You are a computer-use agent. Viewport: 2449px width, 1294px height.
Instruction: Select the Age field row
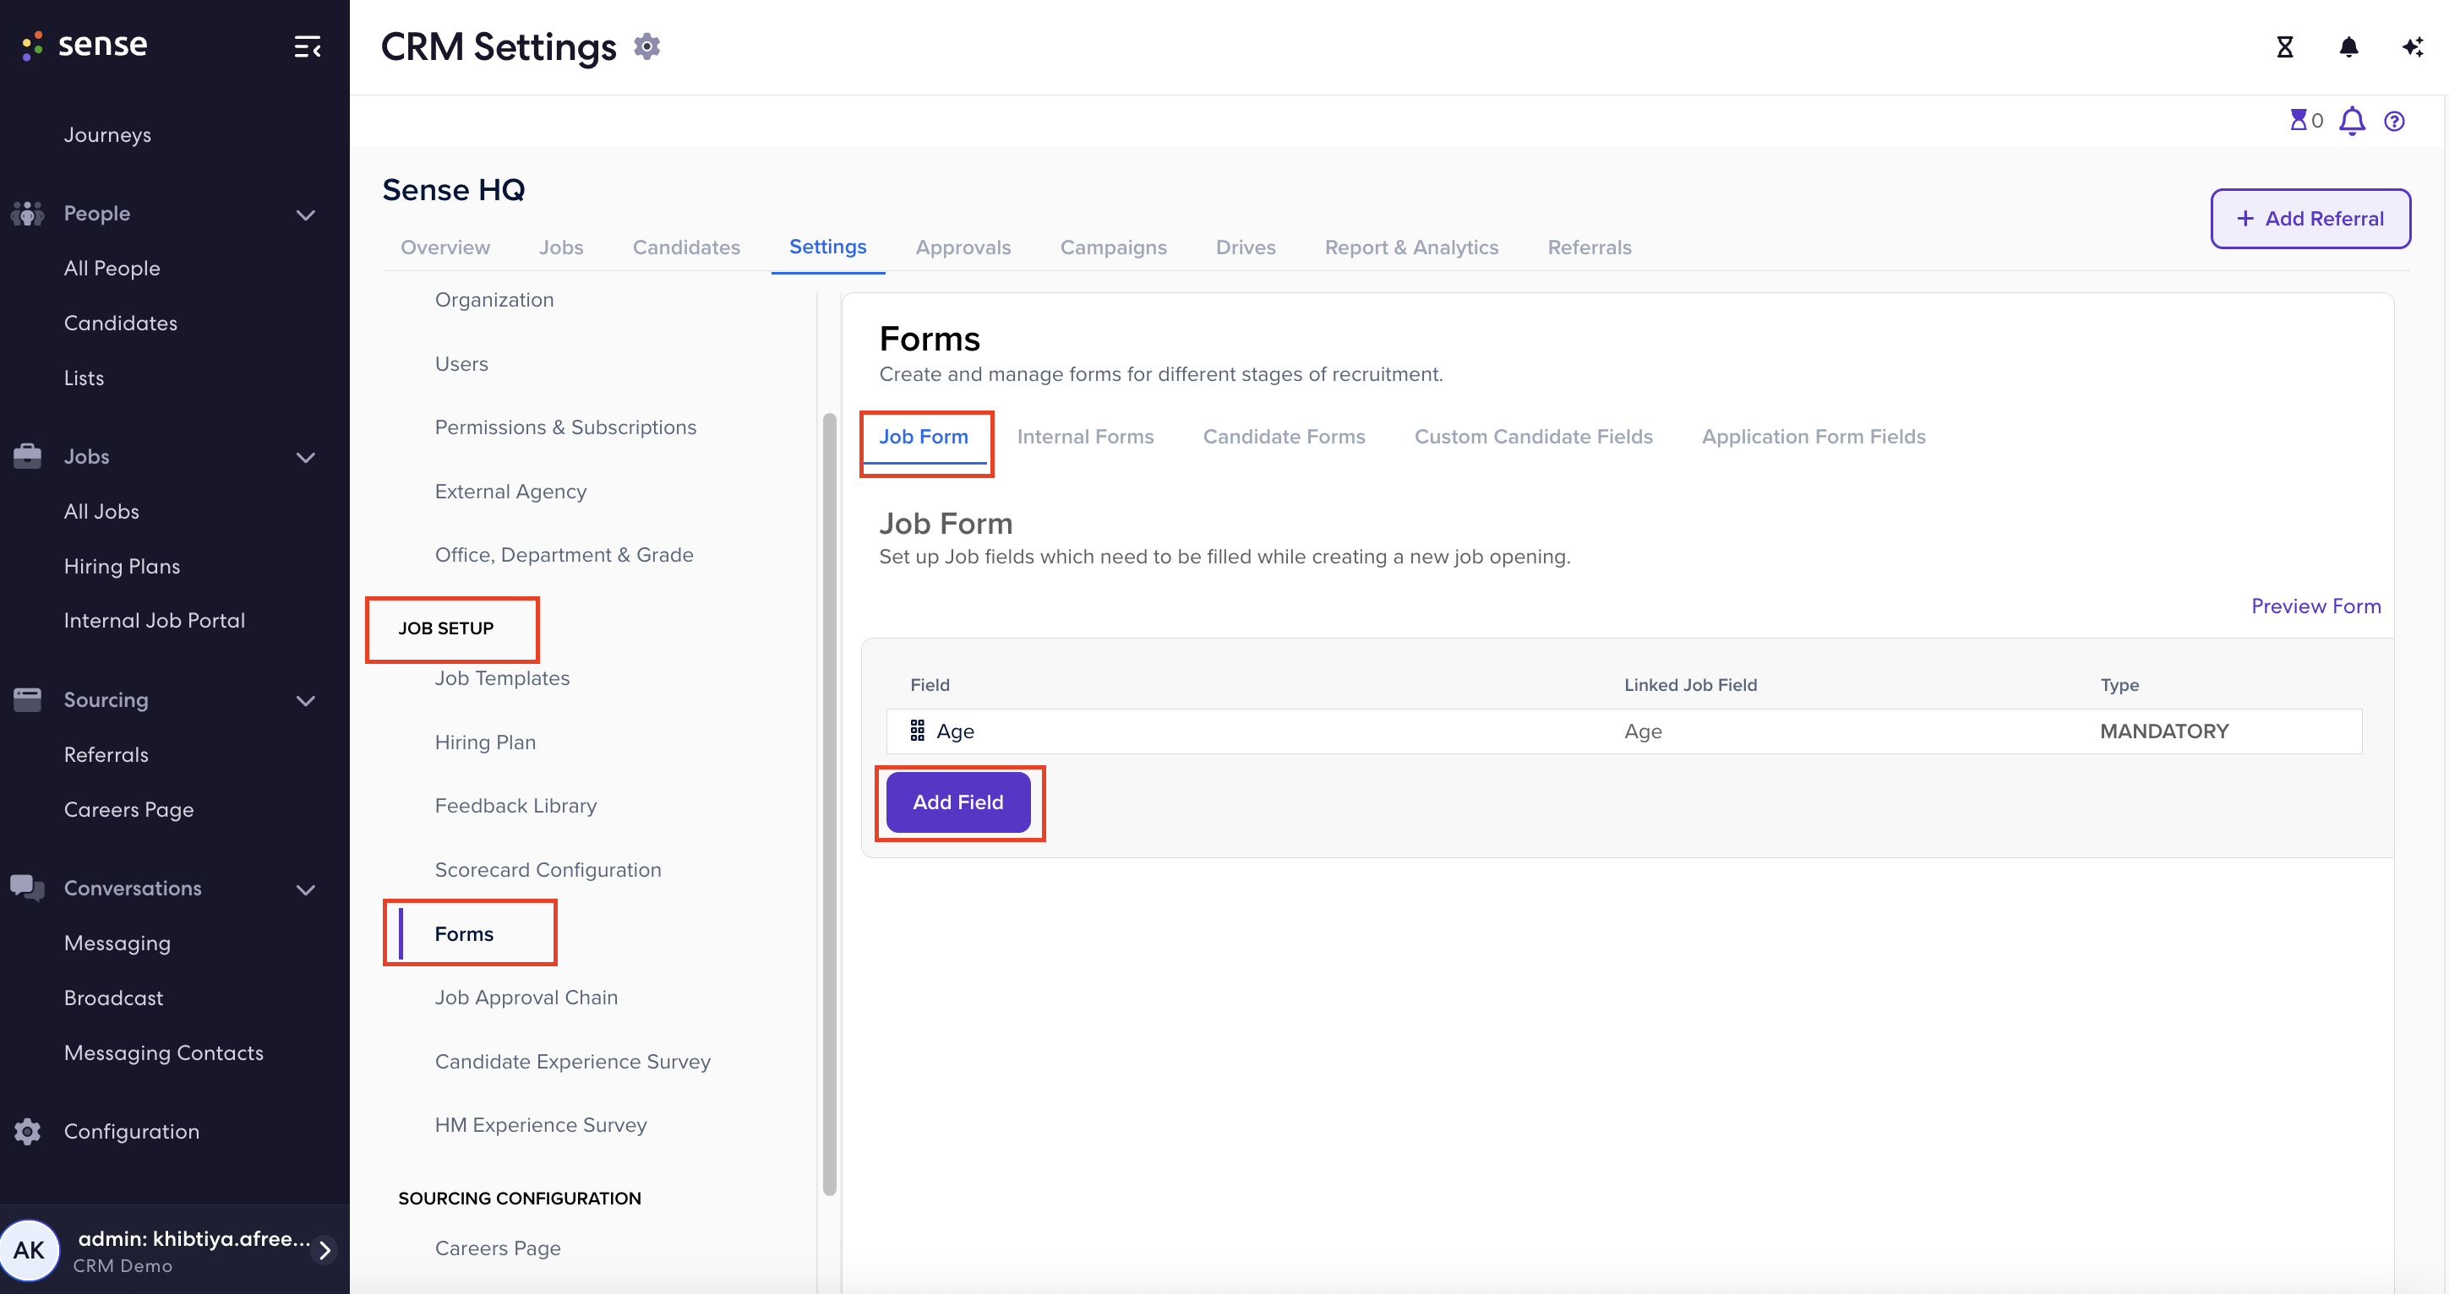point(1624,731)
